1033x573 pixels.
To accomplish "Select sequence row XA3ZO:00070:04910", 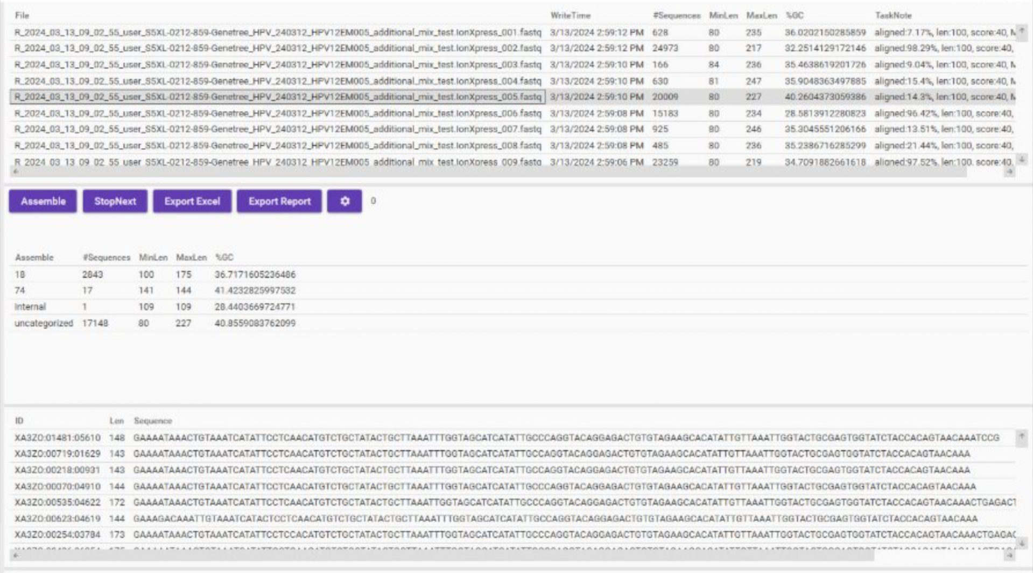I will click(x=512, y=486).
